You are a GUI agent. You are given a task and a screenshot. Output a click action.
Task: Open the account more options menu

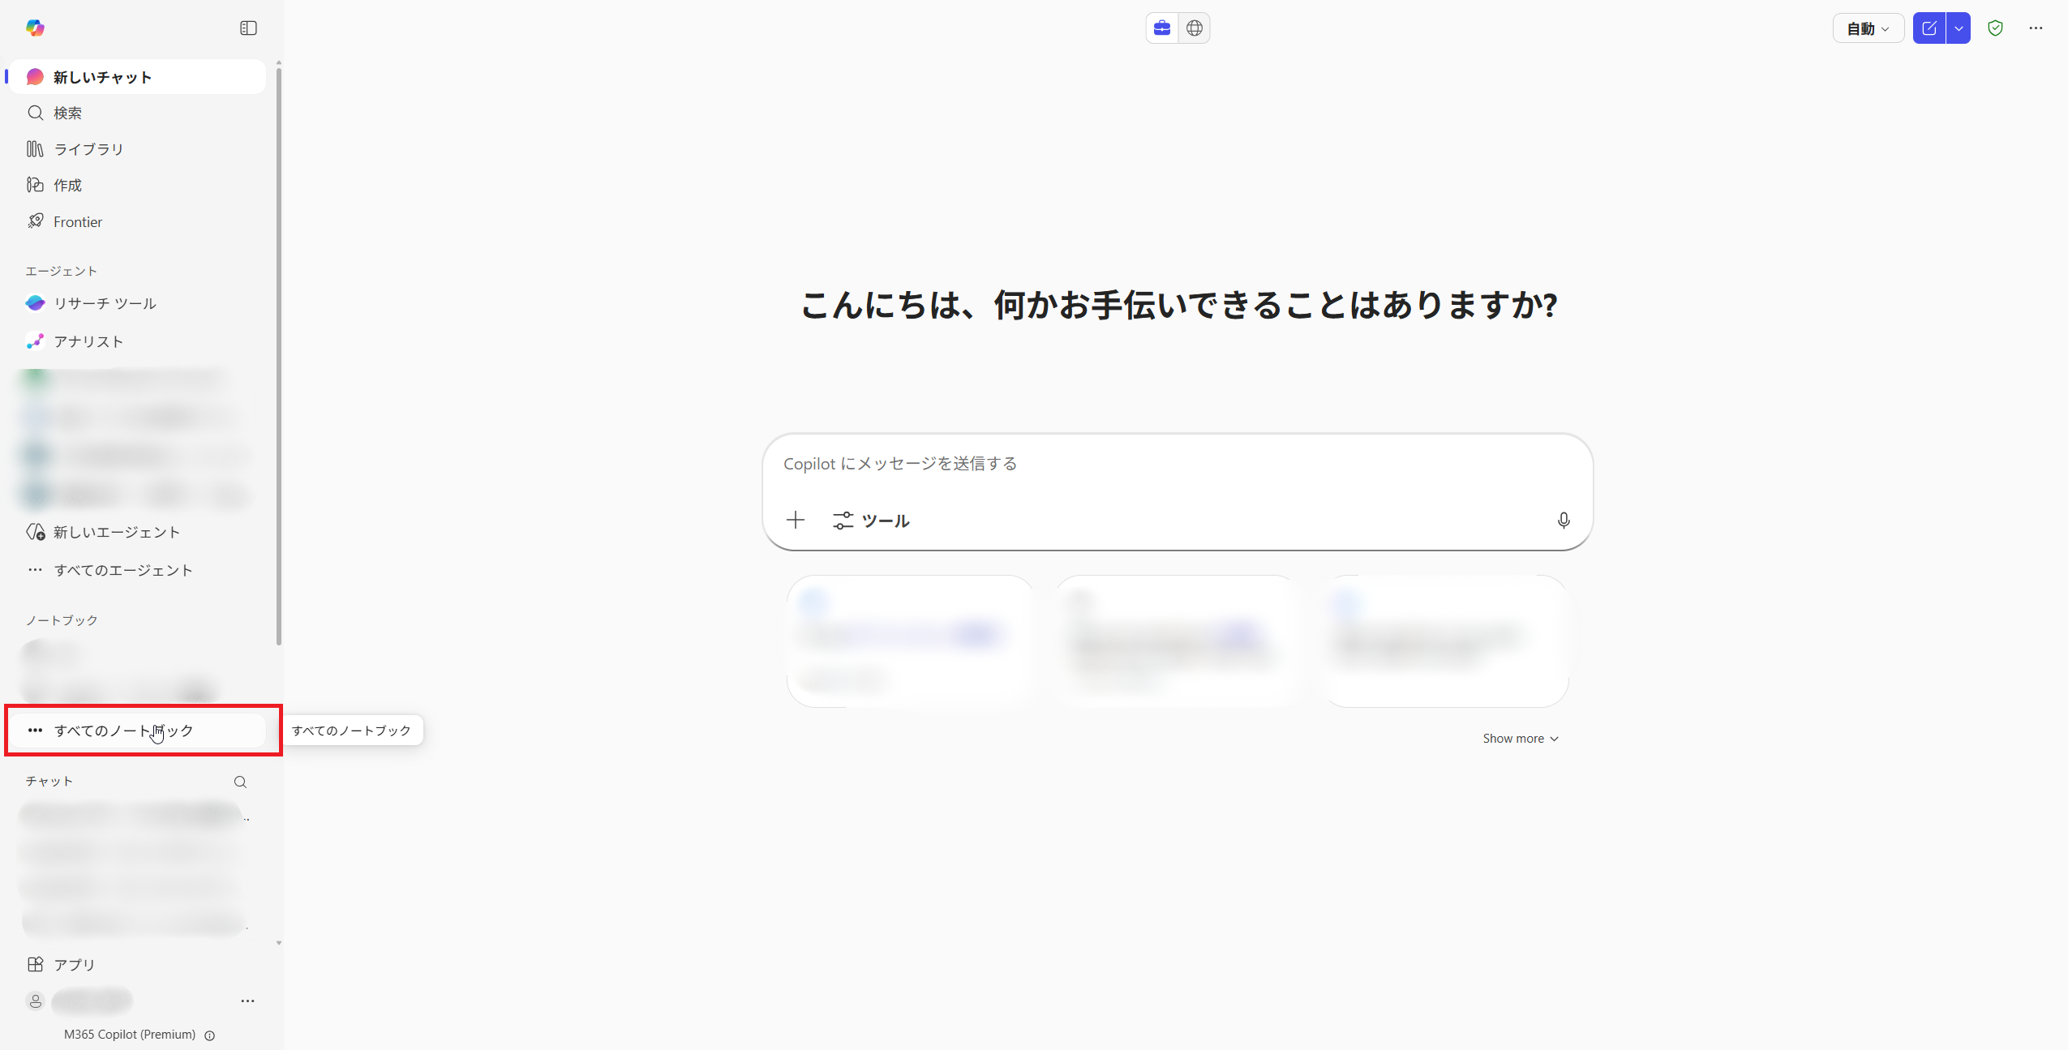(247, 1001)
